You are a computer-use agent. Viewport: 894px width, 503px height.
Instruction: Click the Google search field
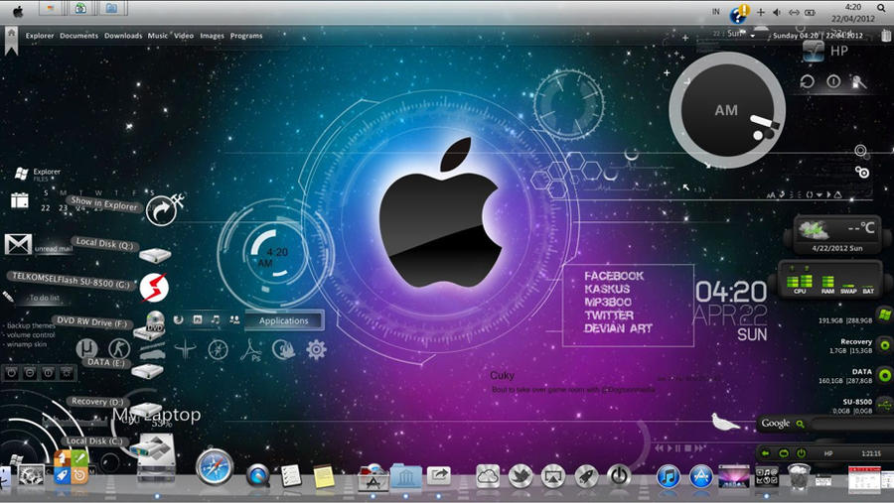[x=850, y=424]
